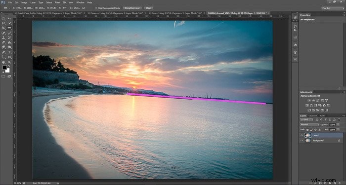Switch to the Channels tab
The width and height of the screenshot is (346, 185).
point(313,115)
